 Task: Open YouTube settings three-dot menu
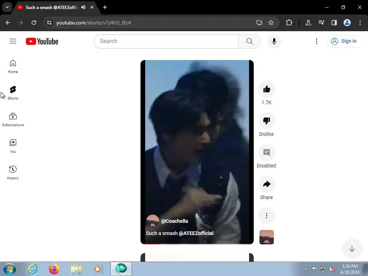(316, 41)
